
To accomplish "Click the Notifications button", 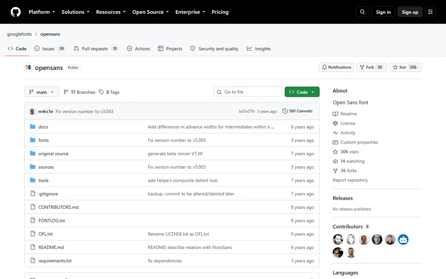I will coord(337,67).
